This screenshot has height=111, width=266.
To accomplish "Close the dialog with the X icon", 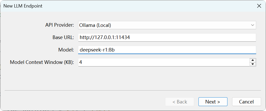I will (x=259, y=6).
